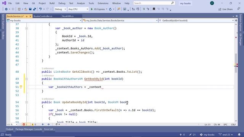Open the Extensions menu
Viewport: 244px width, 137px height.
coord(103,3)
